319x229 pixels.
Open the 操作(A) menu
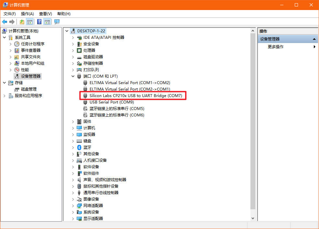(x=27, y=14)
